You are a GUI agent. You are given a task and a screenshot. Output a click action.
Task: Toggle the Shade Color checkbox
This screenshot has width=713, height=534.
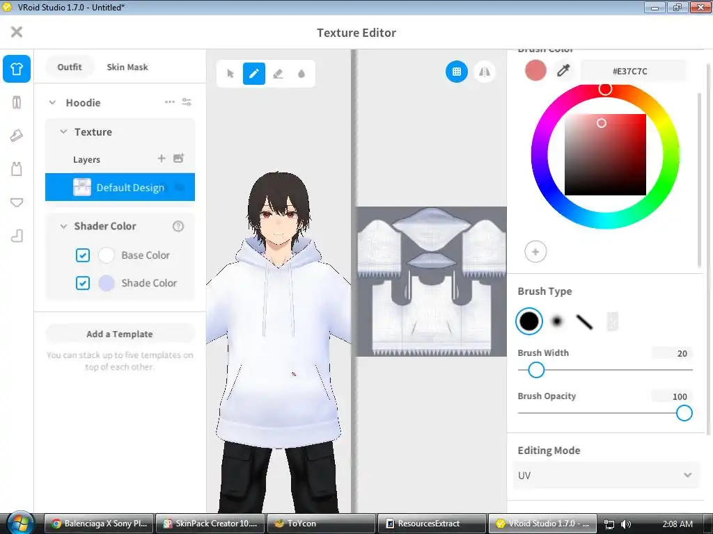[83, 283]
